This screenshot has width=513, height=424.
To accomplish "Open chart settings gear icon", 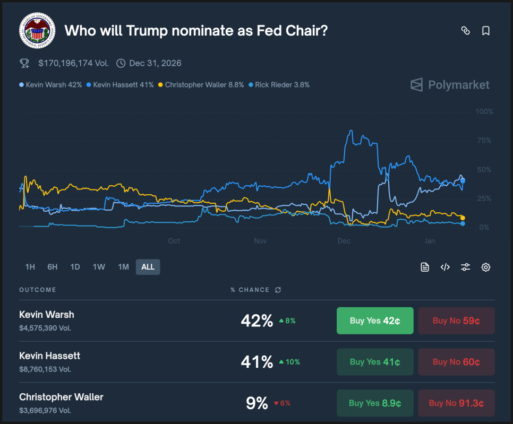I will pyautogui.click(x=485, y=267).
